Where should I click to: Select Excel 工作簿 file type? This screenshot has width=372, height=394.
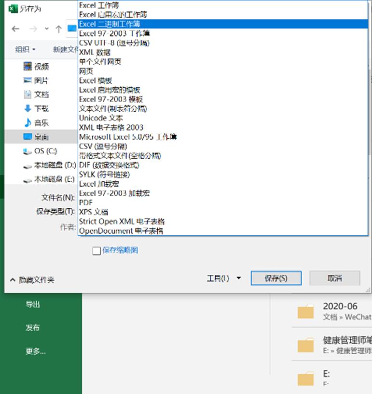223,5
